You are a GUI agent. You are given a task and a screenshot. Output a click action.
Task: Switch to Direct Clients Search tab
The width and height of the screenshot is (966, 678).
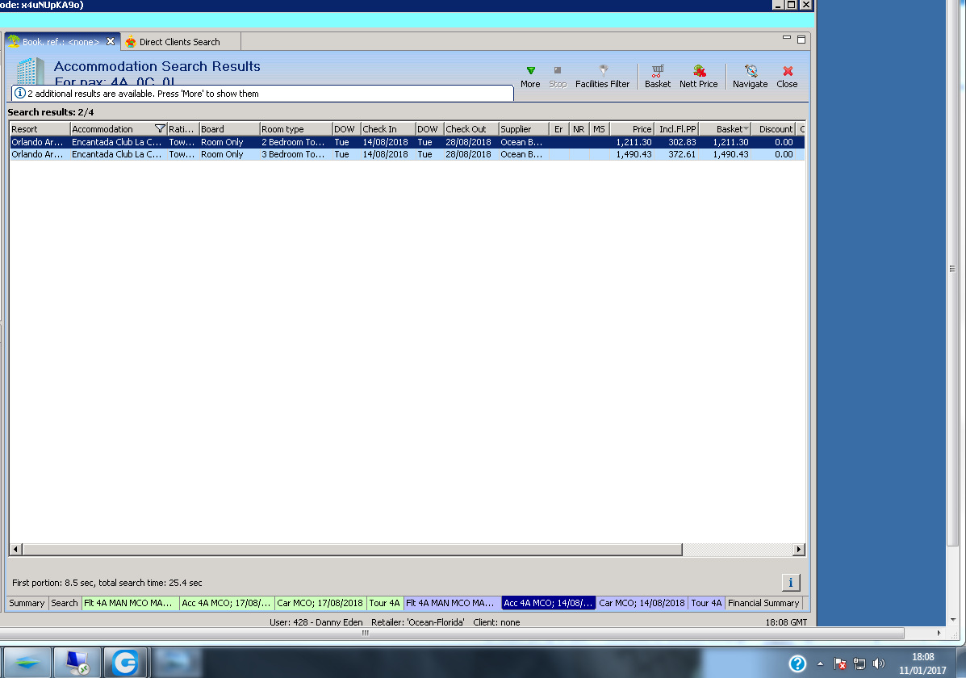(x=179, y=42)
